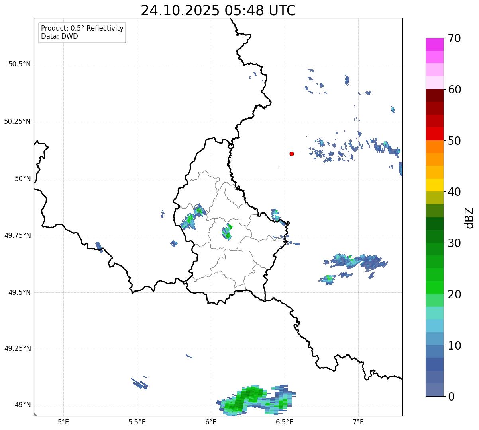Click the colorbar tick label 0

(451, 397)
